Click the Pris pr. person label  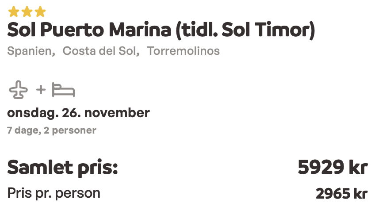54,193
